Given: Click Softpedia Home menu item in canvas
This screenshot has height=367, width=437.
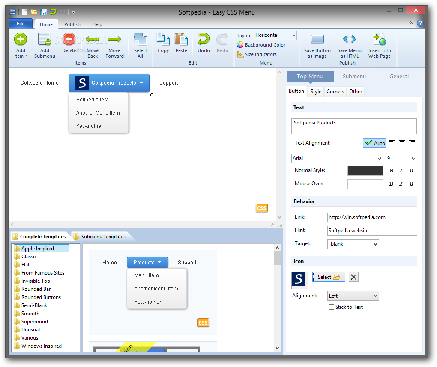Looking at the screenshot, I should click(39, 83).
